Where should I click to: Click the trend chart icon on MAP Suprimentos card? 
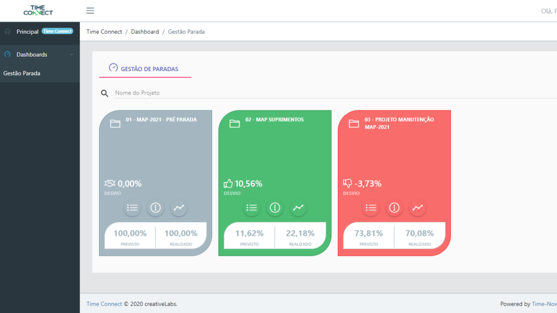298,208
